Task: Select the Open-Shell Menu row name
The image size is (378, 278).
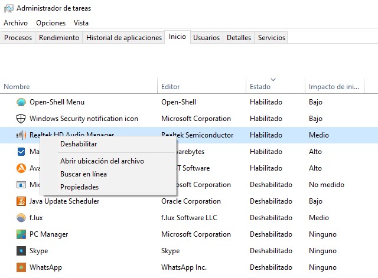Action: [57, 102]
